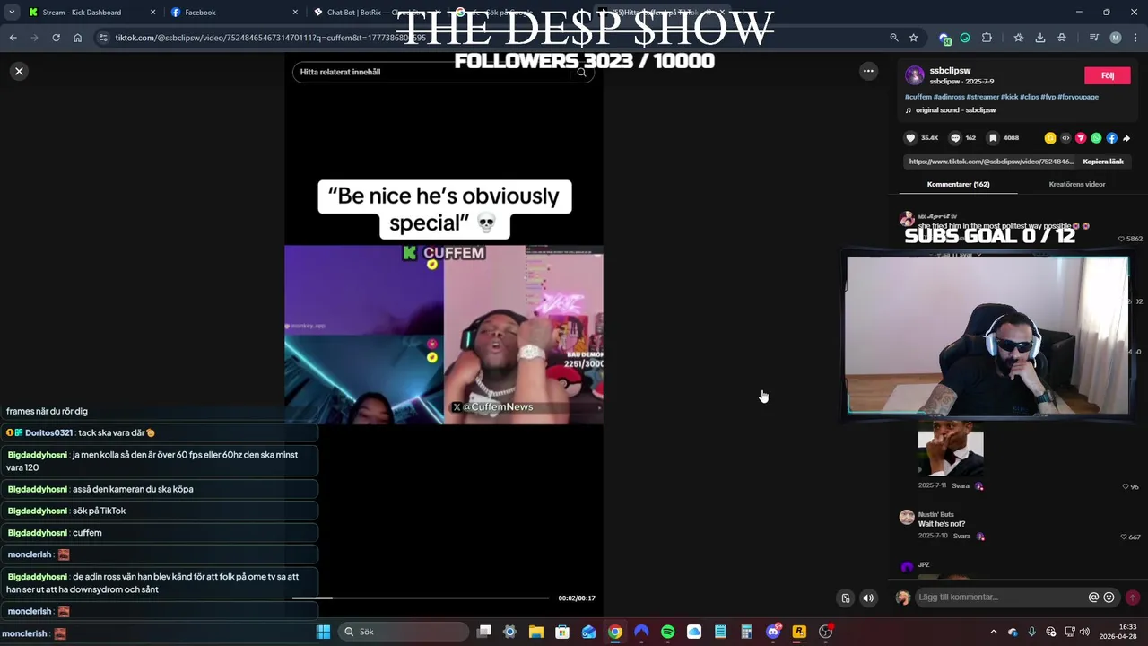1148x646 pixels.
Task: Mute the video with the speaker icon
Action: pos(868,598)
